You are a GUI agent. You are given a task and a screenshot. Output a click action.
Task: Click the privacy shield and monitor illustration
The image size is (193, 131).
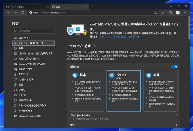click(x=77, y=29)
